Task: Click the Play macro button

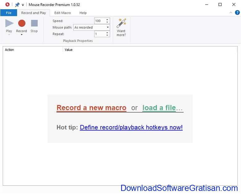Action: [9, 26]
